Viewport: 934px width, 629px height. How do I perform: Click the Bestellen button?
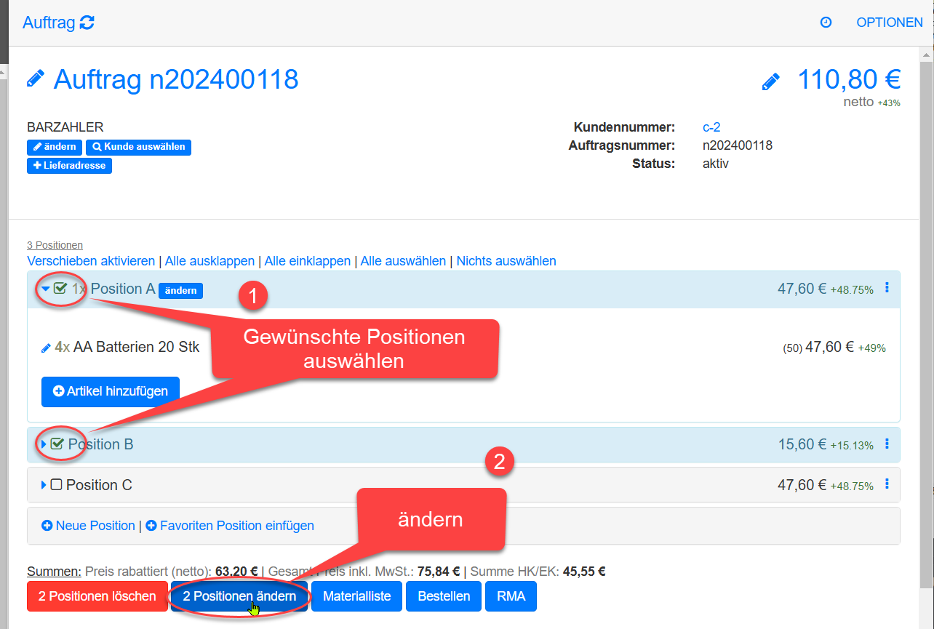444,596
